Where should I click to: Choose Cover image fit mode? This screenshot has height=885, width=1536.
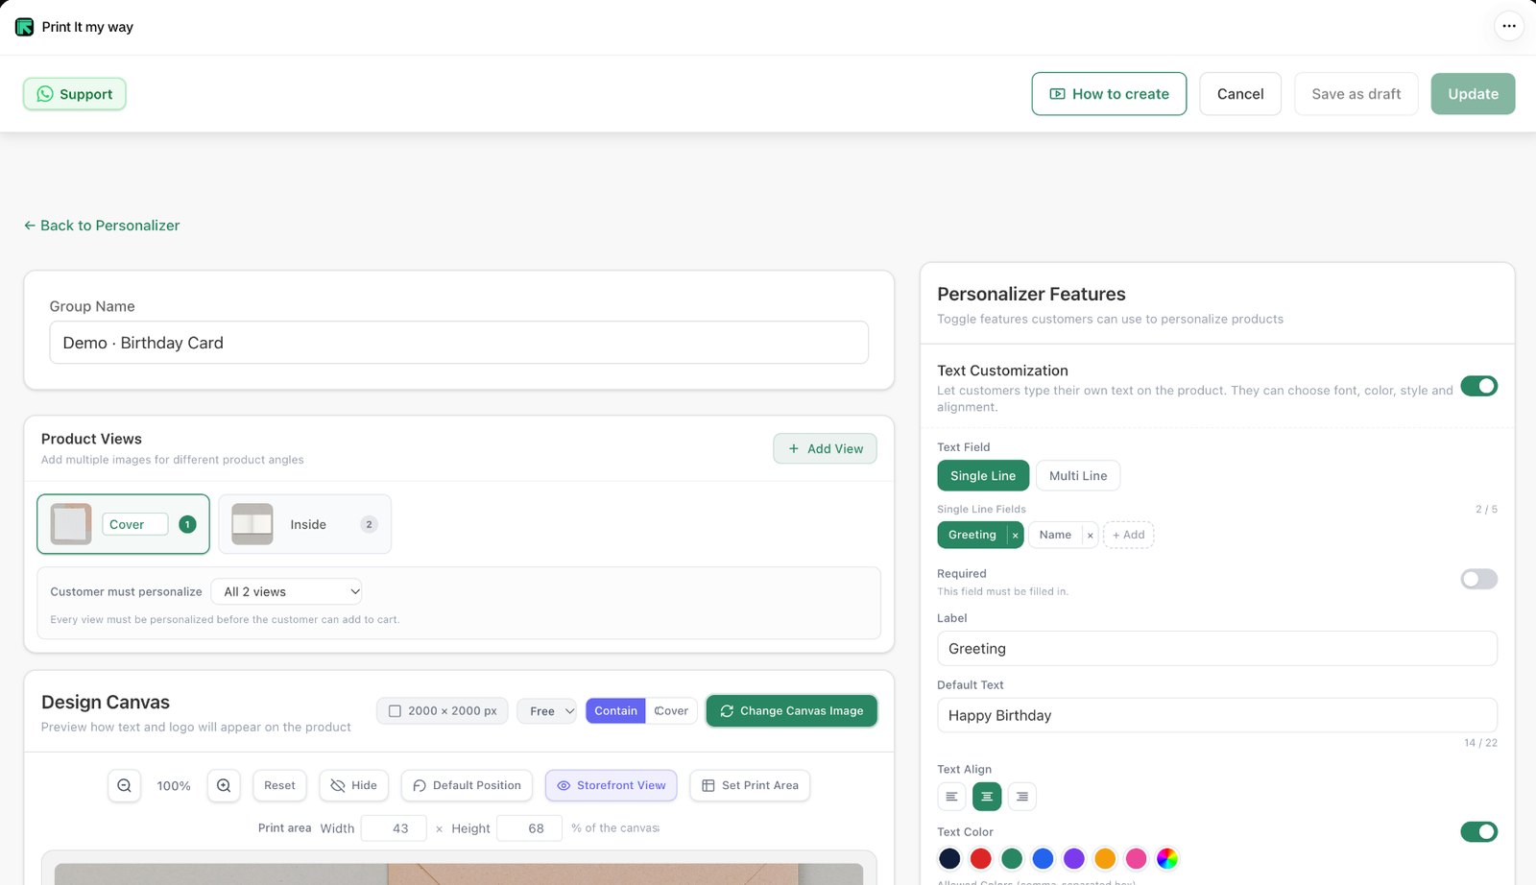(671, 711)
